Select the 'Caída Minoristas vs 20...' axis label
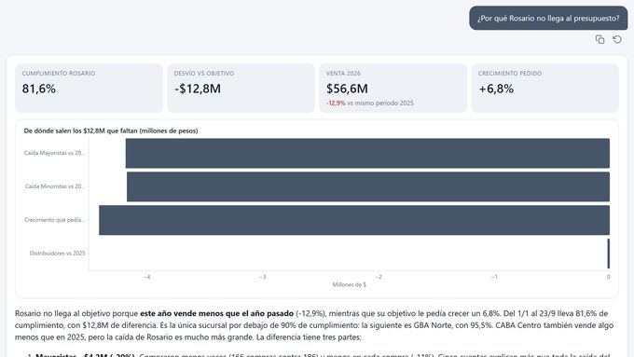This screenshot has width=634, height=357. coord(55,186)
